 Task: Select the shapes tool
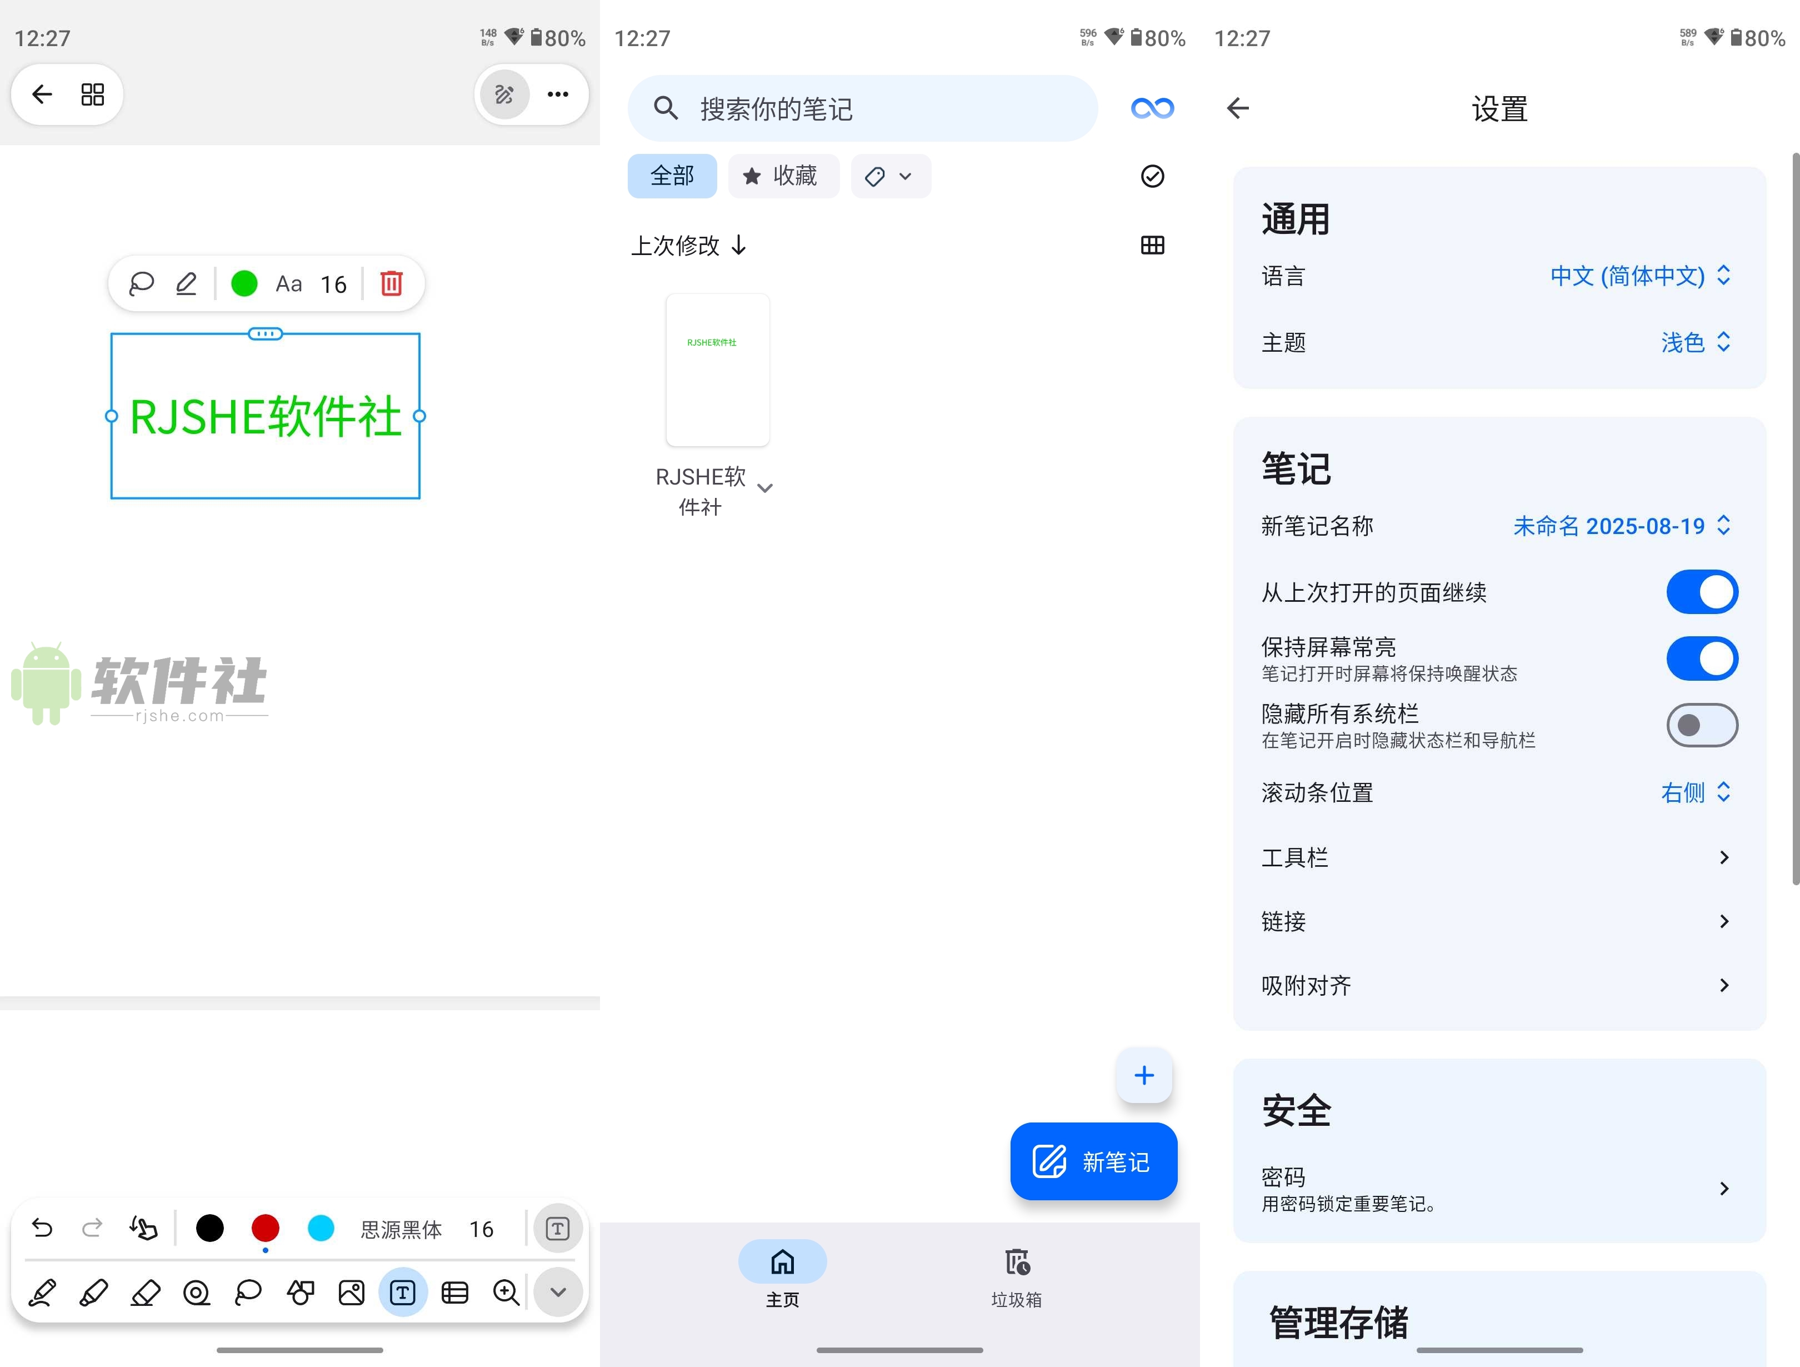click(299, 1292)
